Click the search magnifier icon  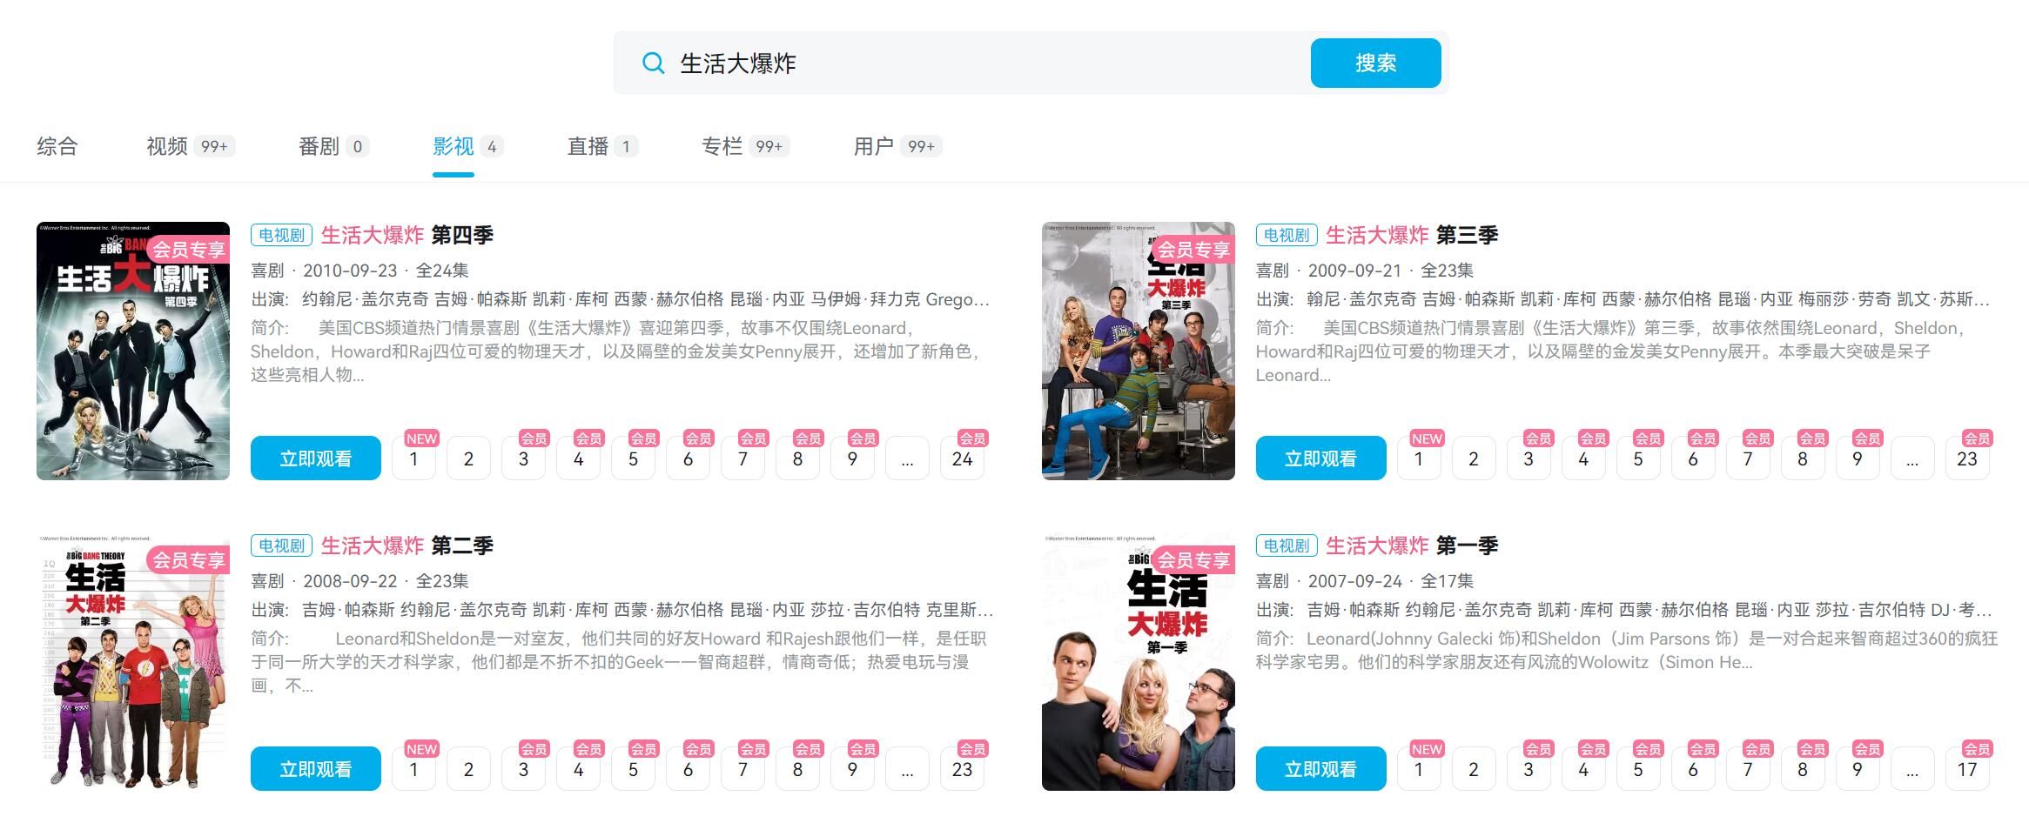[653, 63]
